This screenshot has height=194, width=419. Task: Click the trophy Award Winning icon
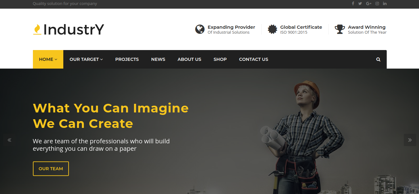[x=340, y=29]
